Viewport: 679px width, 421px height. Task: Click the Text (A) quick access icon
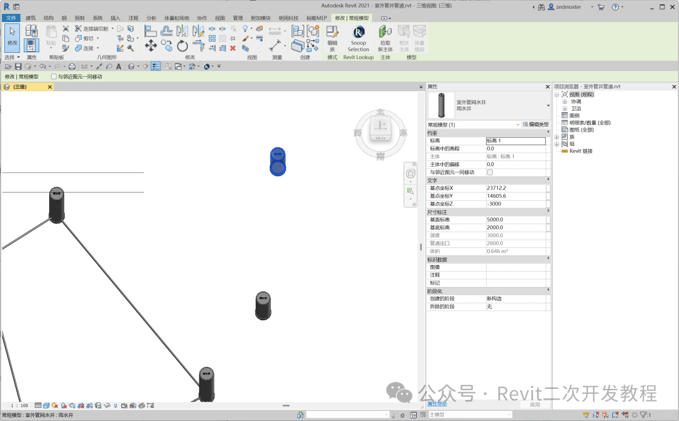point(118,66)
